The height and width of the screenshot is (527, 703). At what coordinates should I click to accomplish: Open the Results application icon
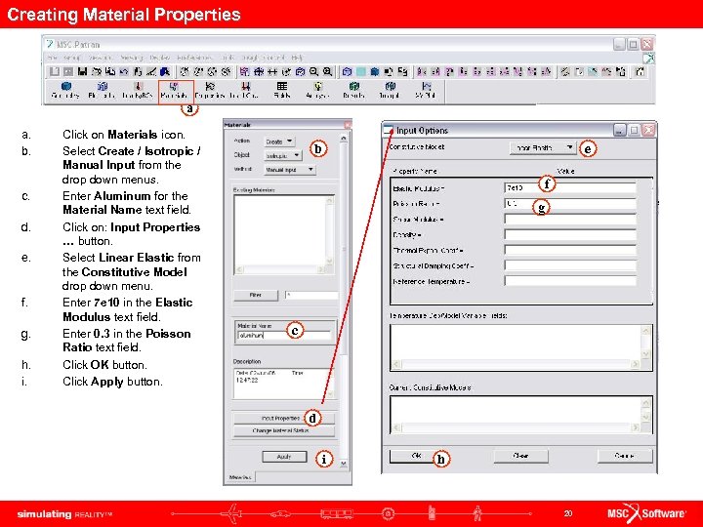(x=353, y=90)
